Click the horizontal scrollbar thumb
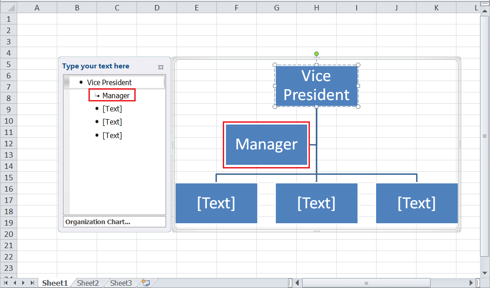The width and height of the screenshot is (490, 288). coord(366,283)
